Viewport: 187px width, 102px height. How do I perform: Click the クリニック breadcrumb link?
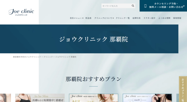tap(48, 57)
